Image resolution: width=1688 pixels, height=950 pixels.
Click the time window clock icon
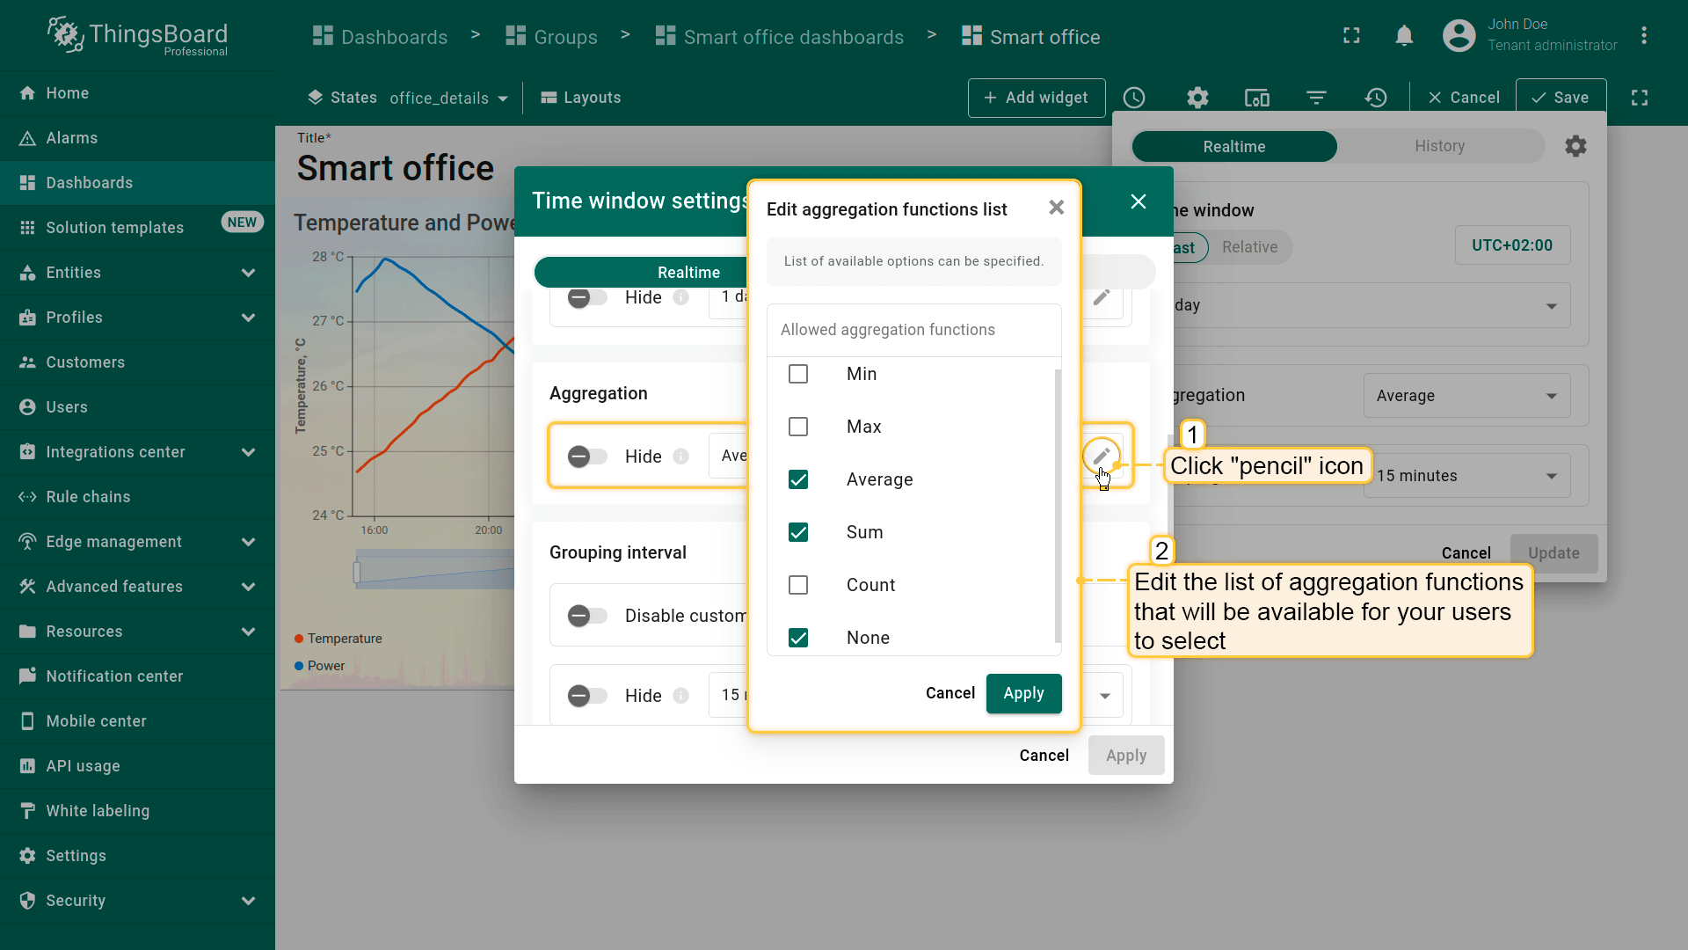[1134, 98]
